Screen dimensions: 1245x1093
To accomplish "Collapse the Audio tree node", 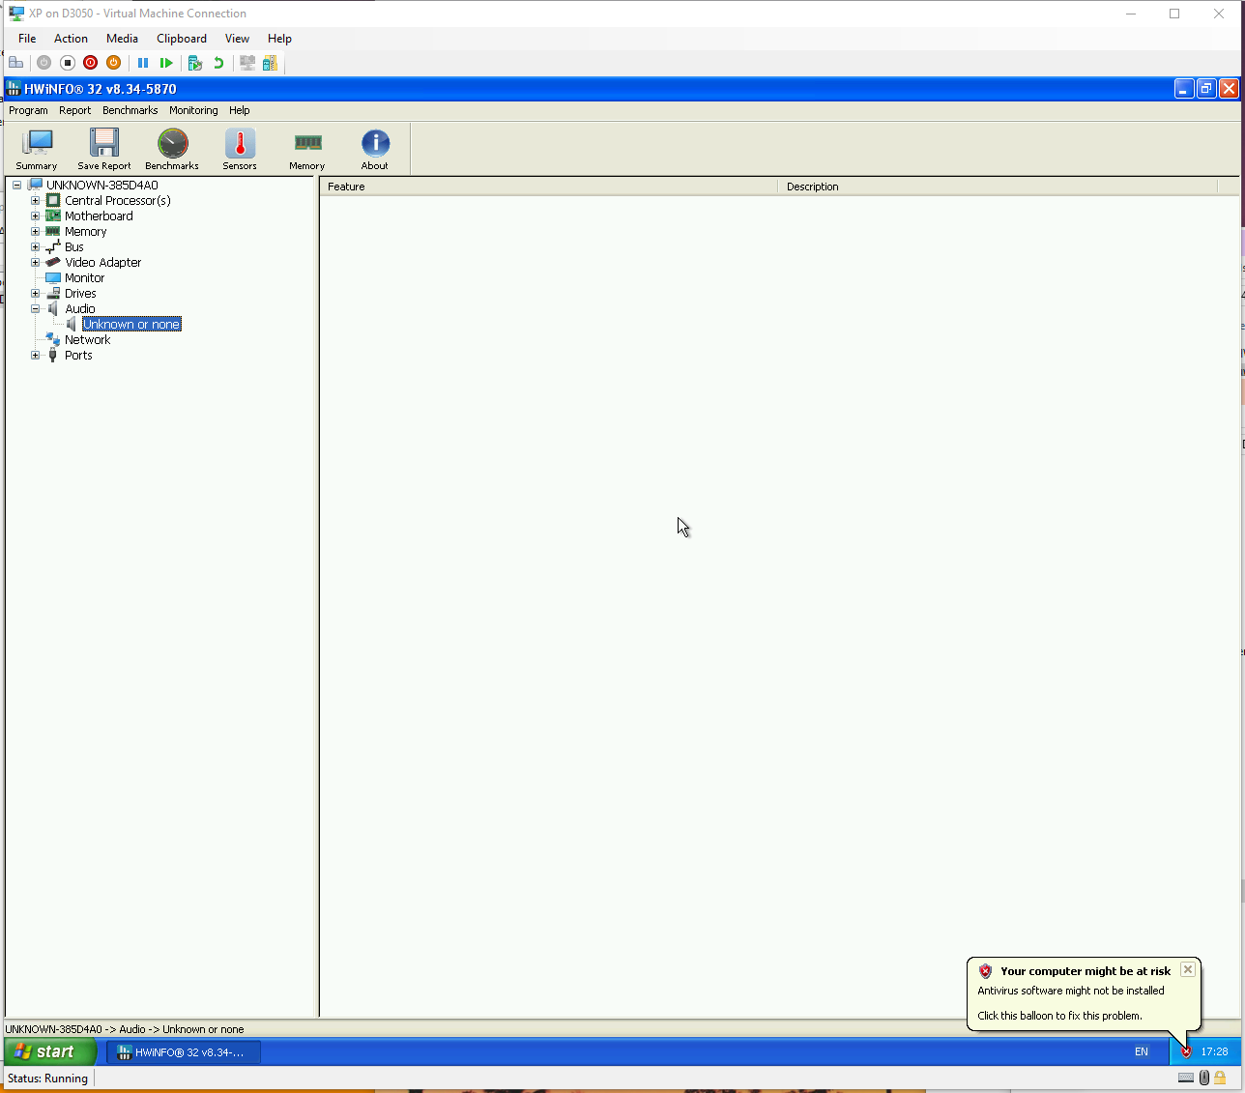I will click(36, 309).
